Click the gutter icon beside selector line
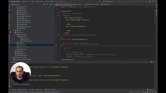The width and height of the screenshot is (166, 93). (58, 13)
